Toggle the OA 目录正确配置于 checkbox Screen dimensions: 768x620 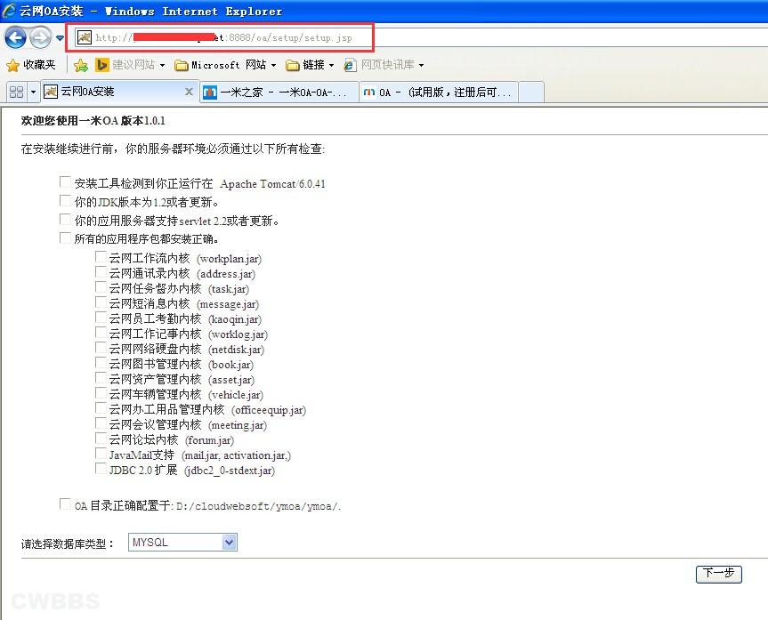tap(65, 504)
